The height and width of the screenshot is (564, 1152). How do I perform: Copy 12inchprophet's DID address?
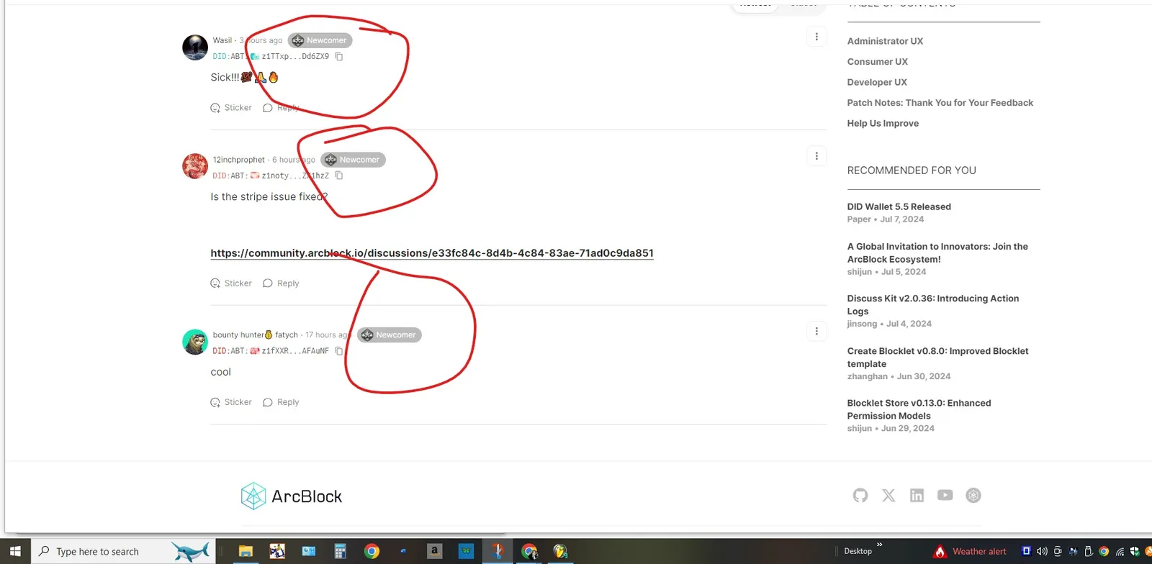coord(339,176)
